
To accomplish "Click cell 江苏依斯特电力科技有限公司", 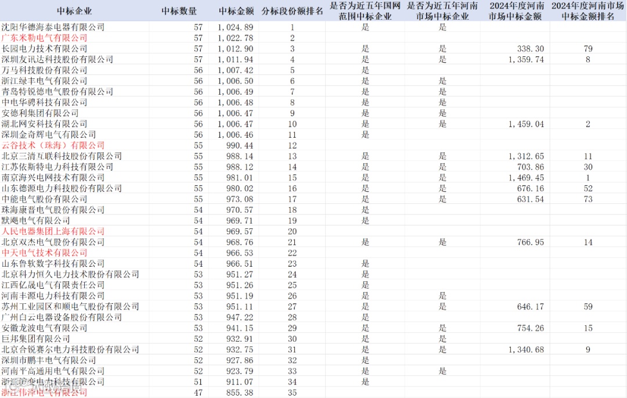I will pos(57,167).
